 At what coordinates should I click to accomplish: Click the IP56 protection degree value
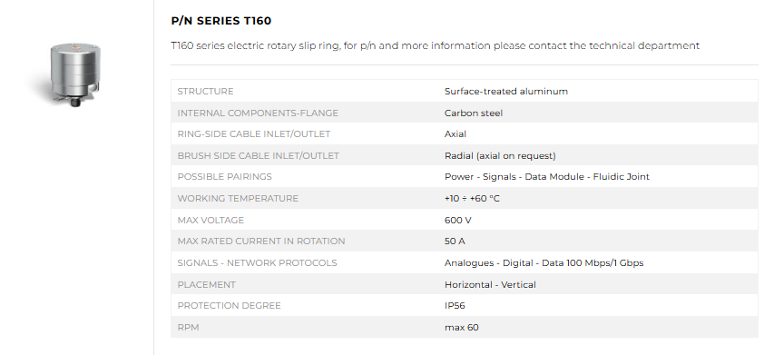(455, 306)
